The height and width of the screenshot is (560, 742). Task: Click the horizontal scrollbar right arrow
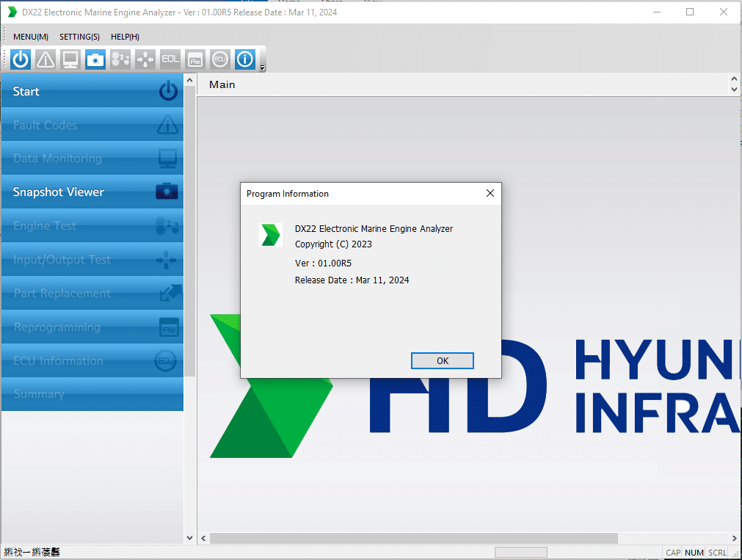tap(735, 539)
